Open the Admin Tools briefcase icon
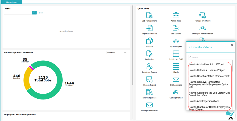 [x=176, y=15]
